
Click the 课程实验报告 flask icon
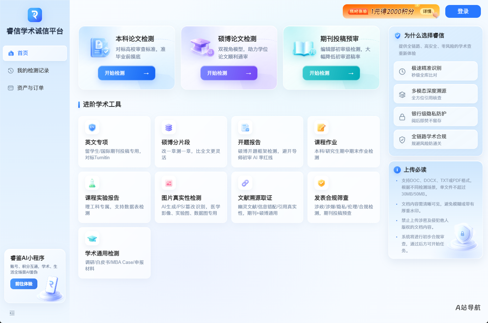tap(92, 183)
